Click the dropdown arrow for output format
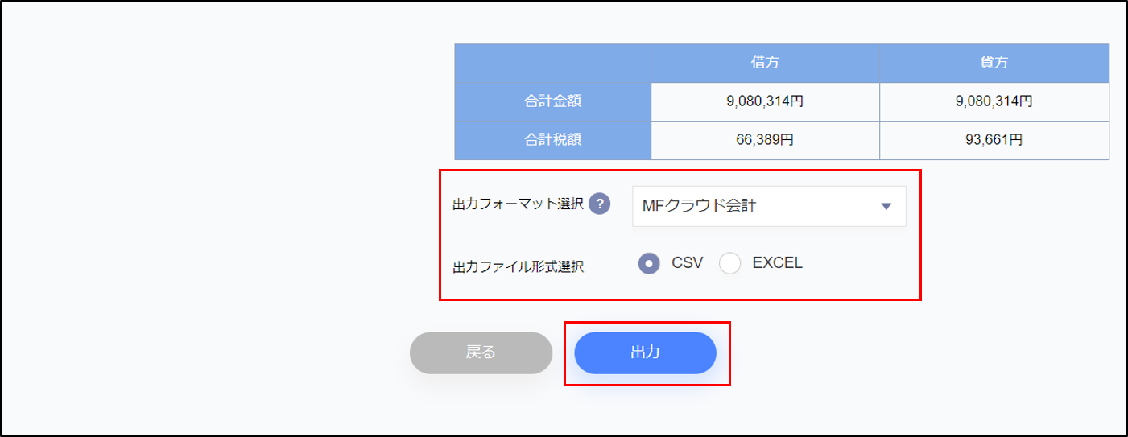The image size is (1128, 437). click(886, 207)
